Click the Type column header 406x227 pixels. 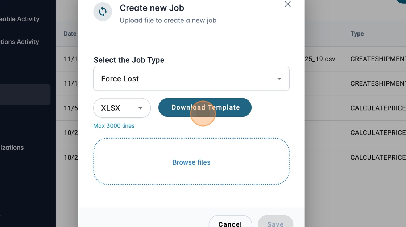tap(357, 34)
